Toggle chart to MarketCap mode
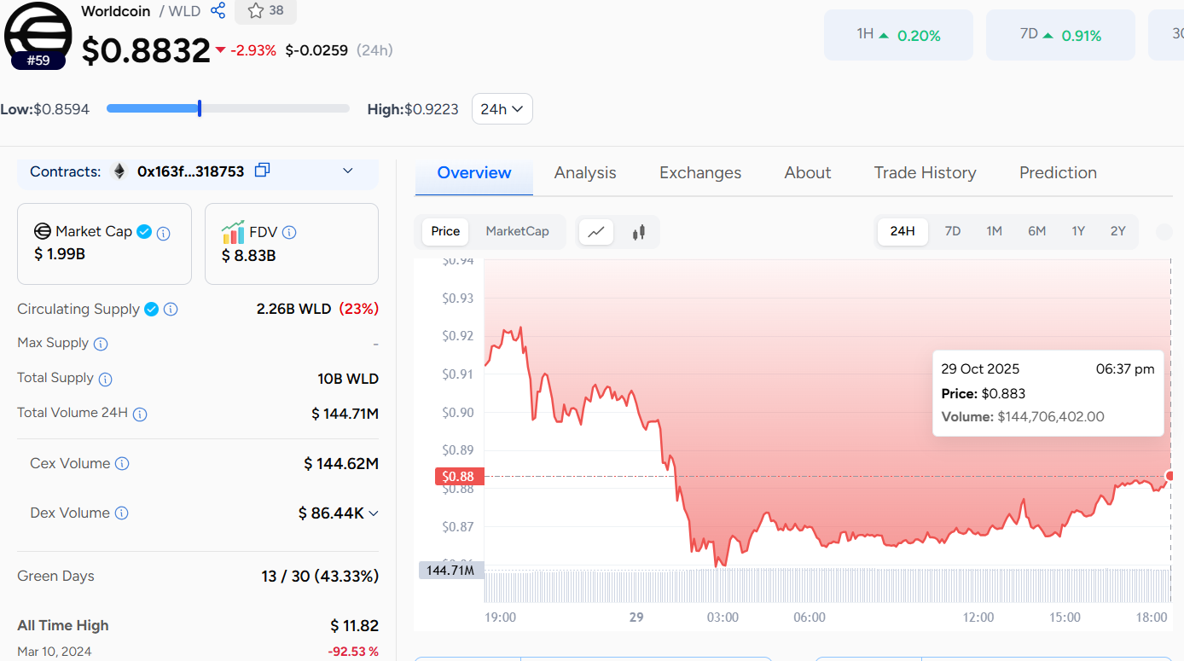 [x=517, y=231]
